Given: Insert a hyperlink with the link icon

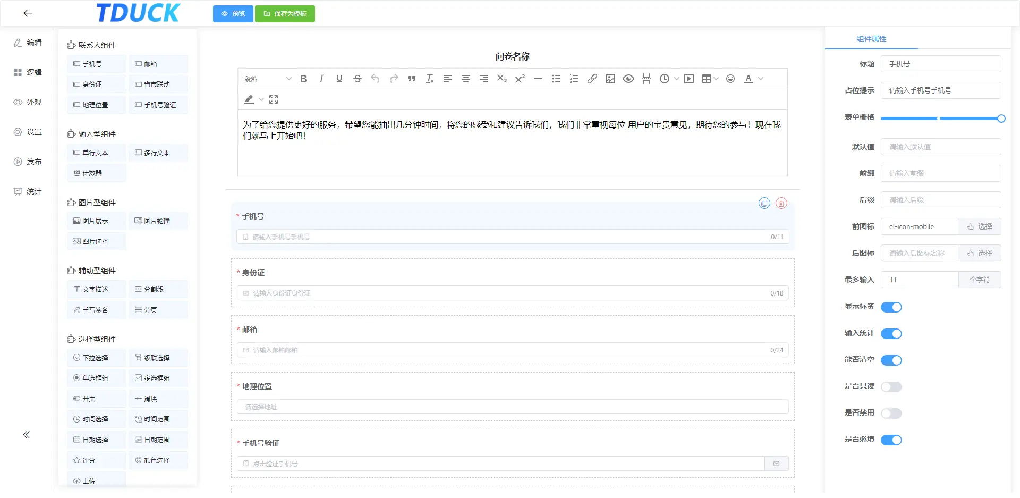Looking at the screenshot, I should pos(592,79).
